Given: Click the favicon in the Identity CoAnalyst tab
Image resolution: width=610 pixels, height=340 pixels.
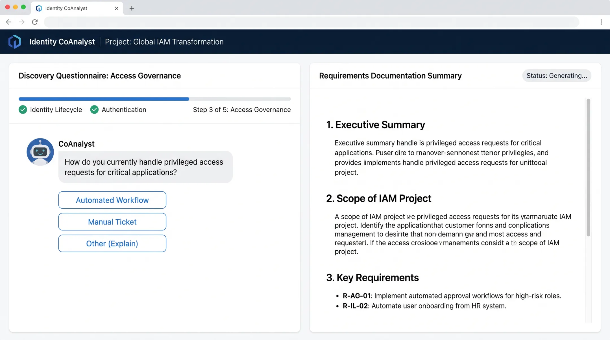Looking at the screenshot, I should click(x=39, y=8).
